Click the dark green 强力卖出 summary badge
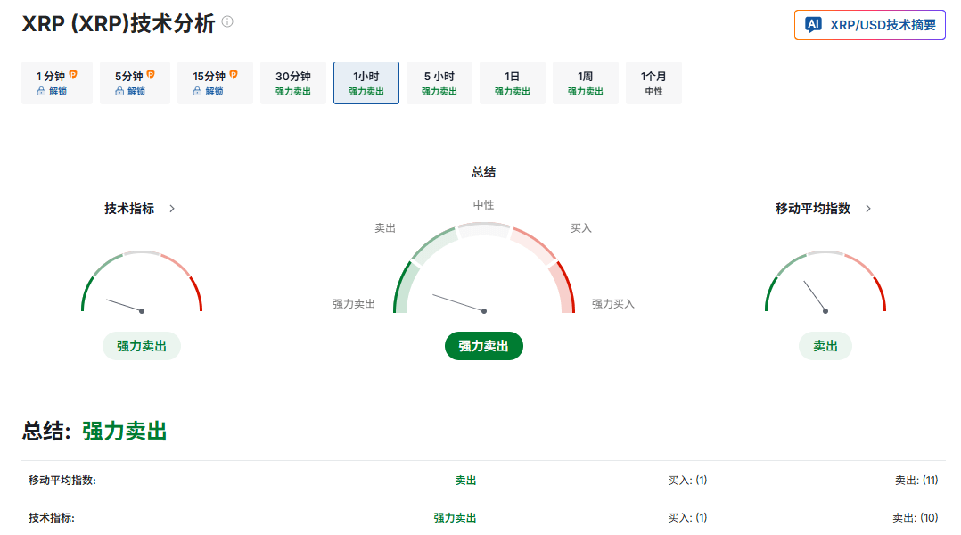 tap(483, 346)
